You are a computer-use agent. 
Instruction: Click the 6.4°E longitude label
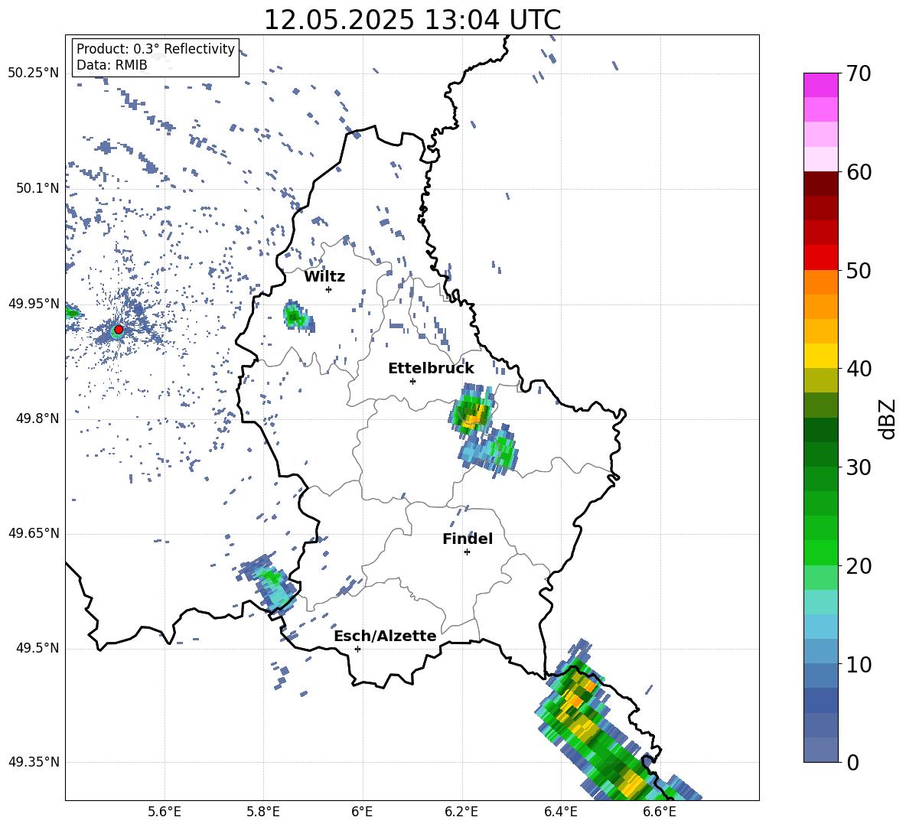point(560,812)
